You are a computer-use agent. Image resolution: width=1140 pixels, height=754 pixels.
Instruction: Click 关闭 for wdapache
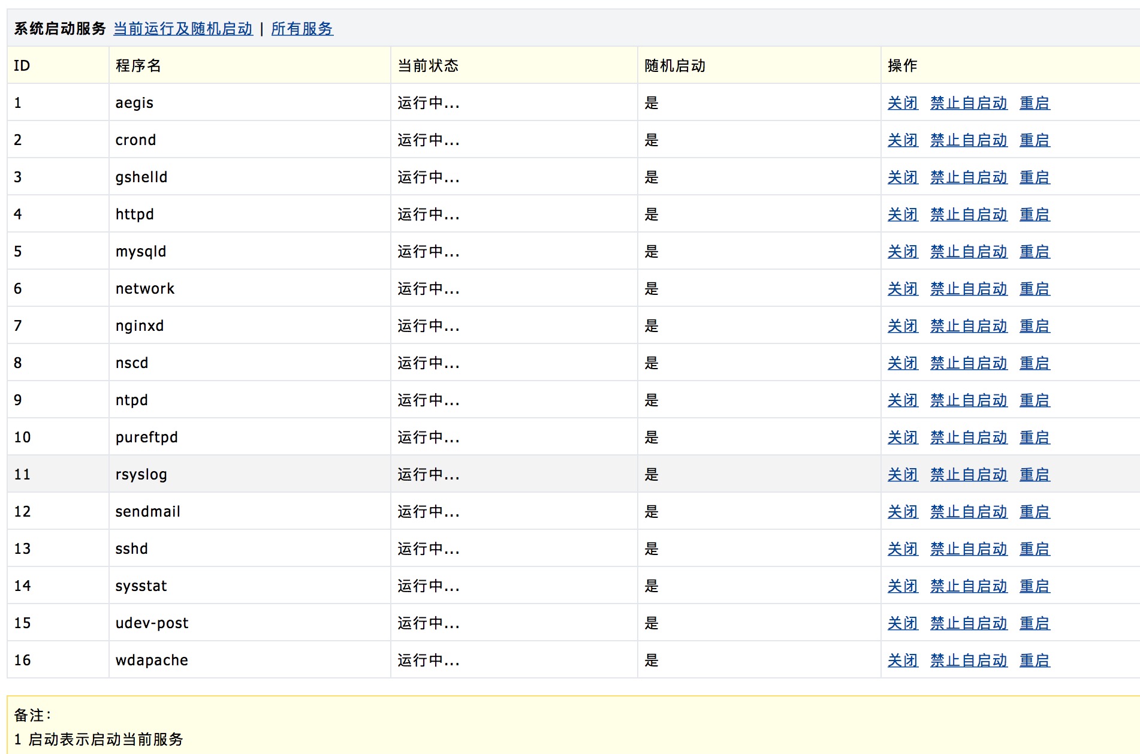[903, 660]
